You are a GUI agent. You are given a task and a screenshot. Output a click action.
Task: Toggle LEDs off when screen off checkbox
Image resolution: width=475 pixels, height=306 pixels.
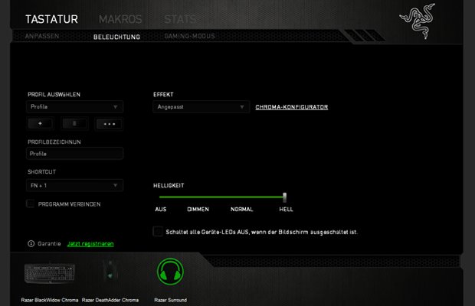pyautogui.click(x=158, y=232)
